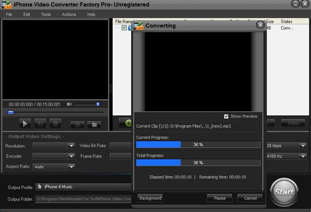
Task: Expand the Resolution dropdown
Action: (x=71, y=146)
